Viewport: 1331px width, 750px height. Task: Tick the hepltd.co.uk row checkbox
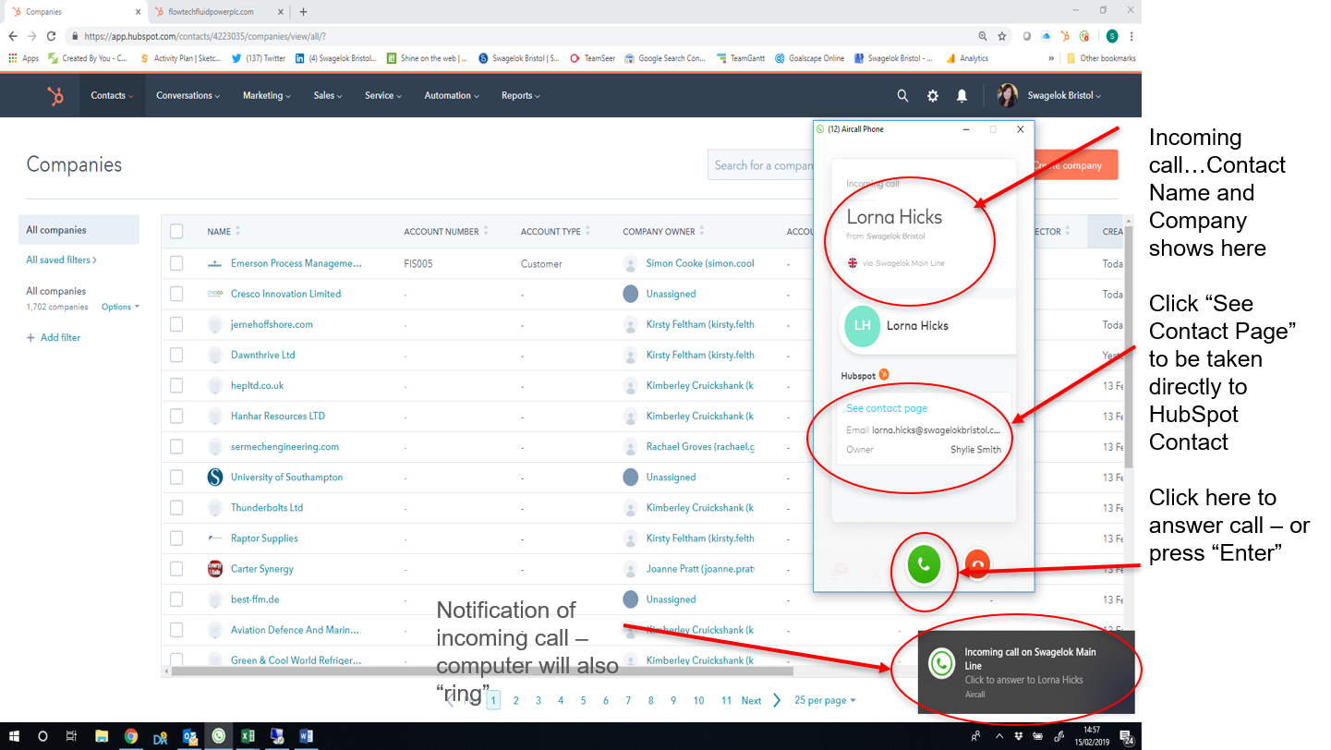(176, 385)
